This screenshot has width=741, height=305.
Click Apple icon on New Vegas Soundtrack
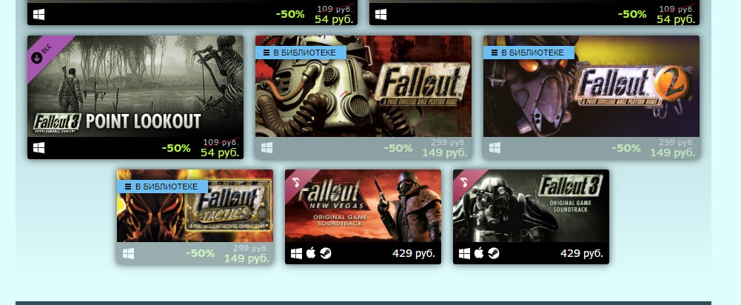click(x=310, y=253)
